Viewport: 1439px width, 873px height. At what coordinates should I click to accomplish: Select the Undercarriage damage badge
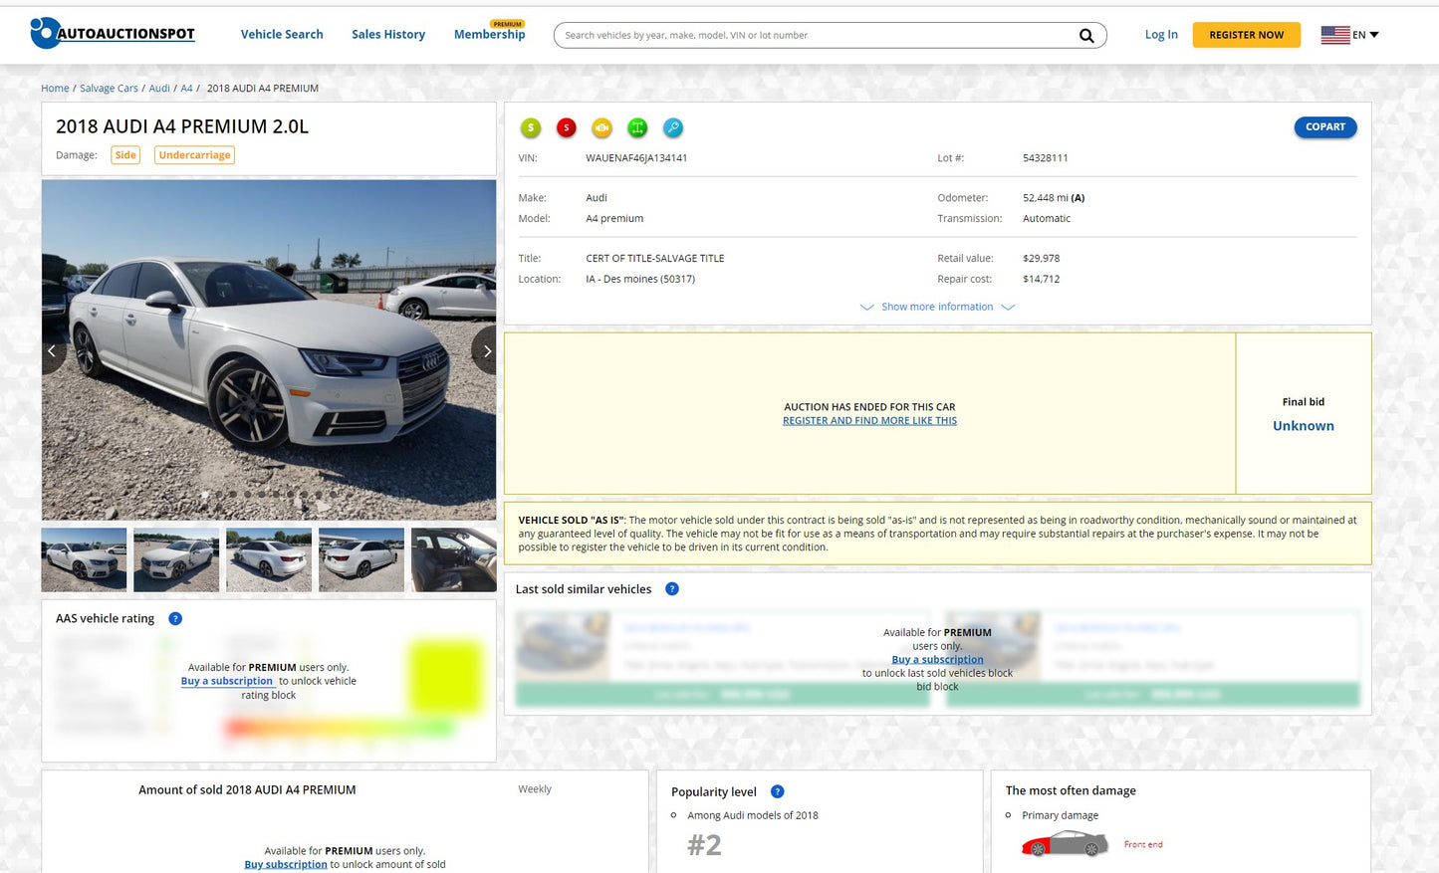[194, 154]
